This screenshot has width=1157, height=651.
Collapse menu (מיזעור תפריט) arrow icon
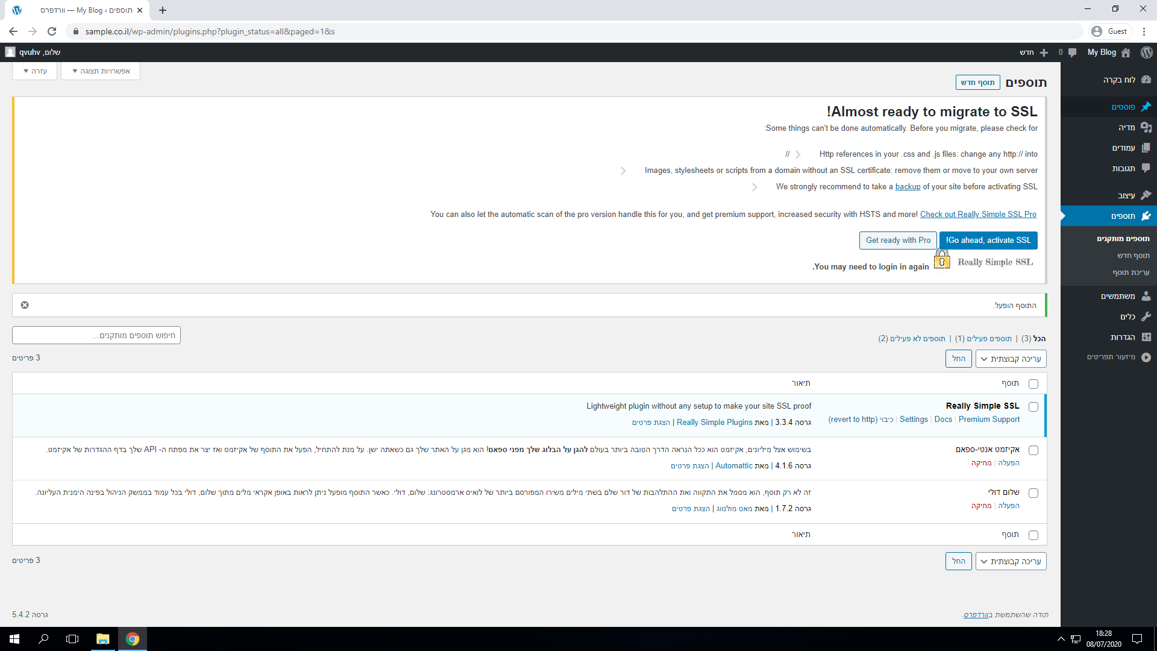pyautogui.click(x=1146, y=357)
